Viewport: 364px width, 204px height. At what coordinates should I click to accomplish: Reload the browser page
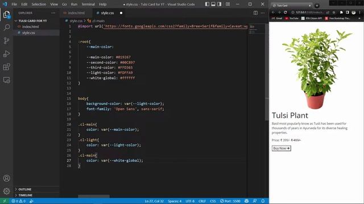click(x=286, y=12)
